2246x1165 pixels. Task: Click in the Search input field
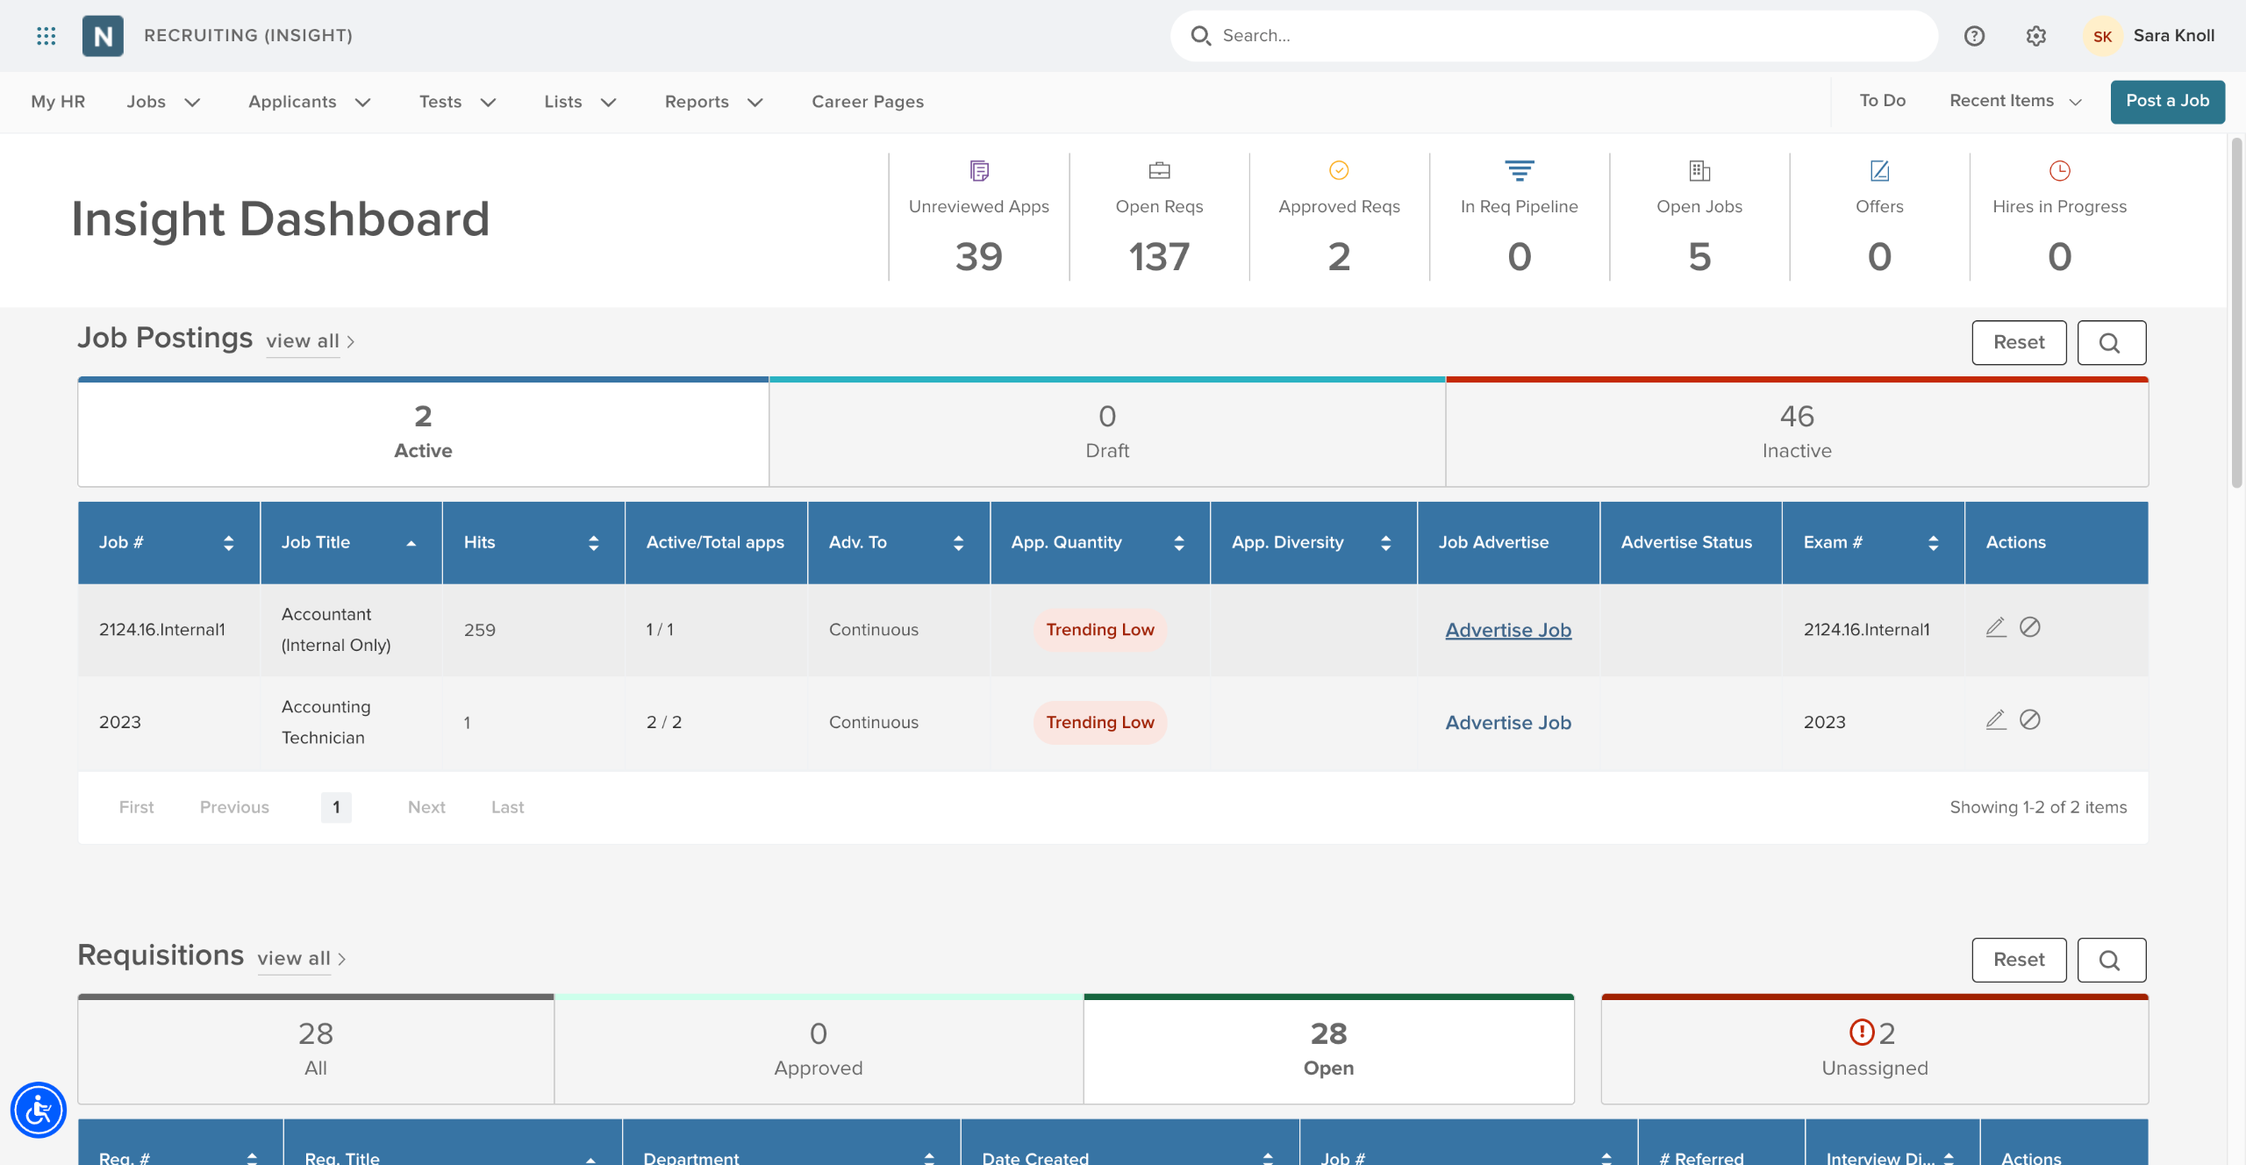pos(1553,36)
